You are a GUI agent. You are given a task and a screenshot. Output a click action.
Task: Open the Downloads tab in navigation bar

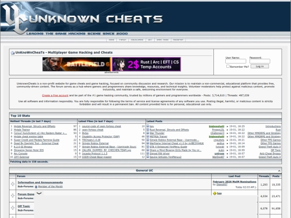coord(137,40)
